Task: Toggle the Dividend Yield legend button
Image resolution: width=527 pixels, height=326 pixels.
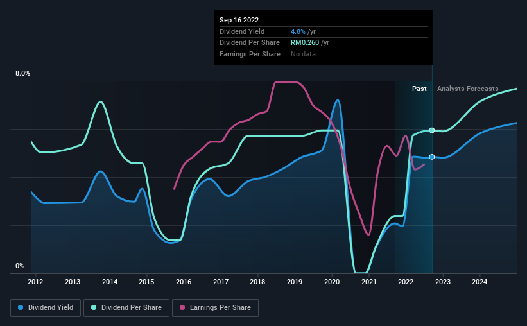Action: point(46,308)
